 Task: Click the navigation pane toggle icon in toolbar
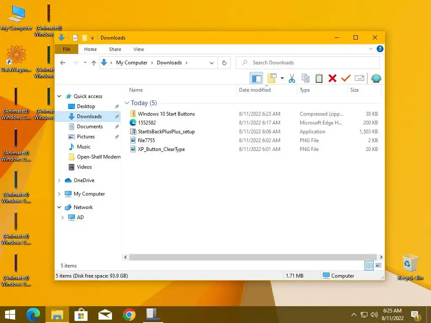256,79
